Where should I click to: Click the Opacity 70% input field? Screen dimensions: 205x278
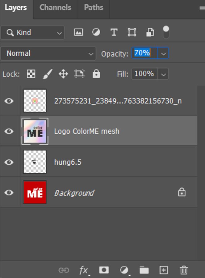(144, 53)
